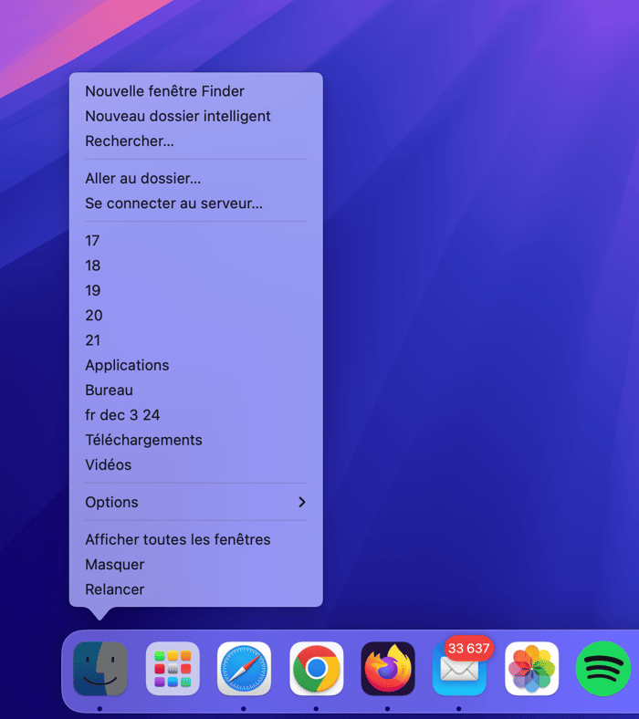This screenshot has height=719, width=639.
Task: Click Rechercher… menu entry
Action: click(196, 141)
